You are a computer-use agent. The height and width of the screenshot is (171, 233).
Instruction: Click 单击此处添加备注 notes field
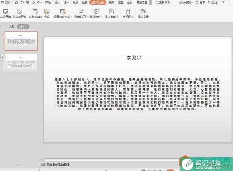click(58, 165)
